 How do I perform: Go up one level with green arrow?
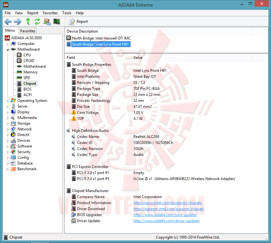[x=28, y=22]
